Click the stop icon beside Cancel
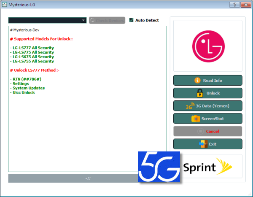 point(201,131)
